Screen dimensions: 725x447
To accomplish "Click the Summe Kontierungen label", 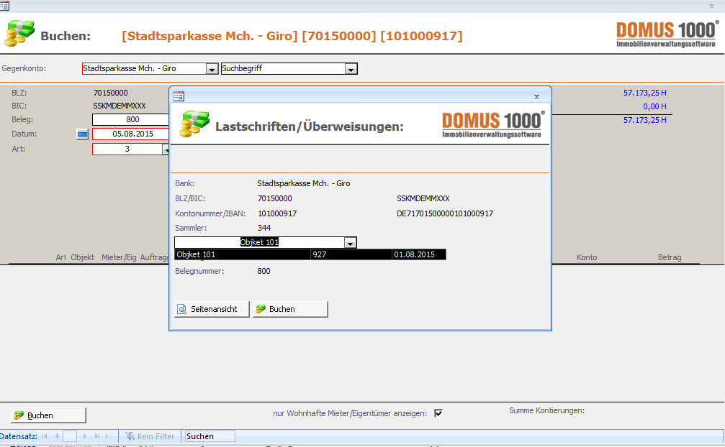I will 546,410.
